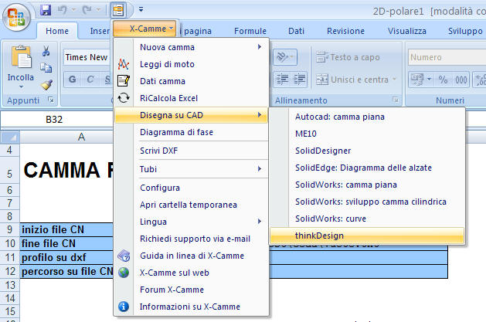Click the Dati camma notepad icon

tap(124, 81)
